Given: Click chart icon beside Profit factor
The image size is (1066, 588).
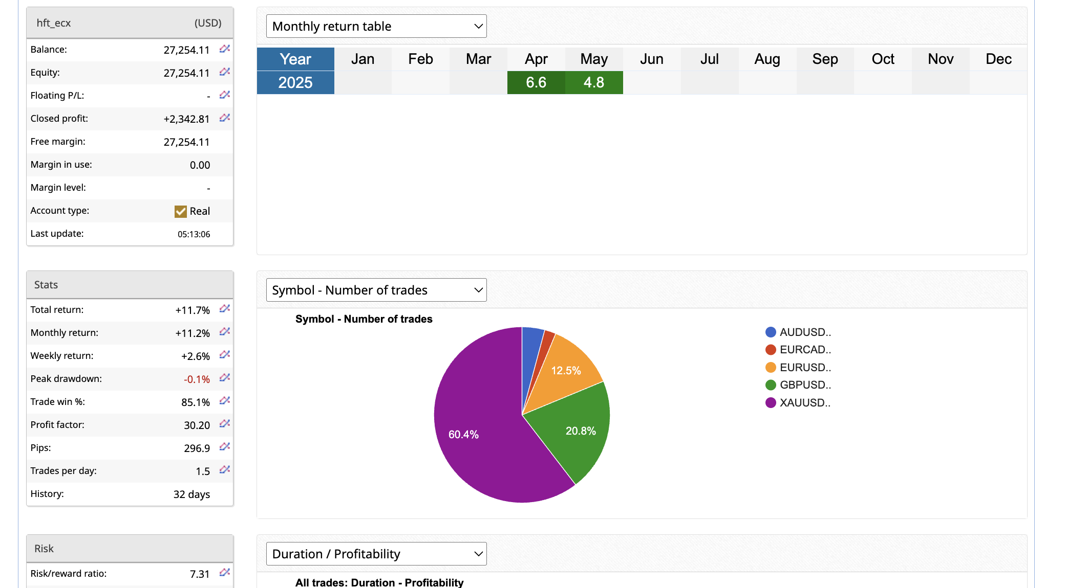Looking at the screenshot, I should click(224, 424).
